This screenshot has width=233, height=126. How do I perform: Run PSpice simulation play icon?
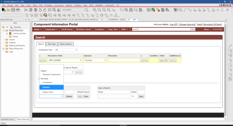(36, 15)
